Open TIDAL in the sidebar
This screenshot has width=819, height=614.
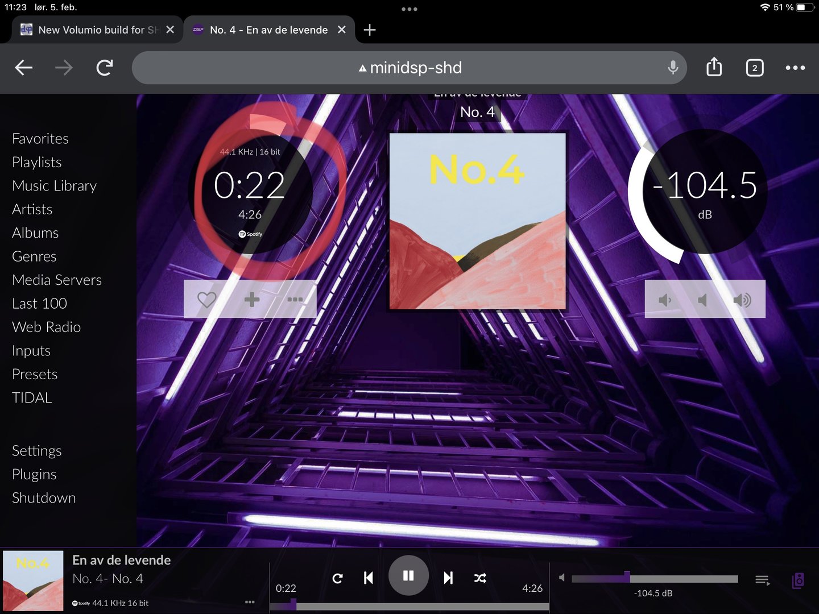(x=32, y=398)
